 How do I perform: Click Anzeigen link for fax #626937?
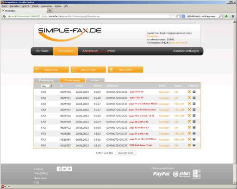point(164,110)
